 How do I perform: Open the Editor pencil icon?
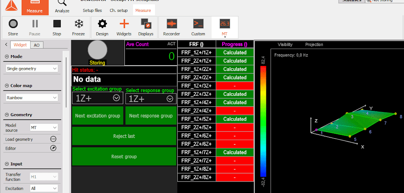click(53, 148)
